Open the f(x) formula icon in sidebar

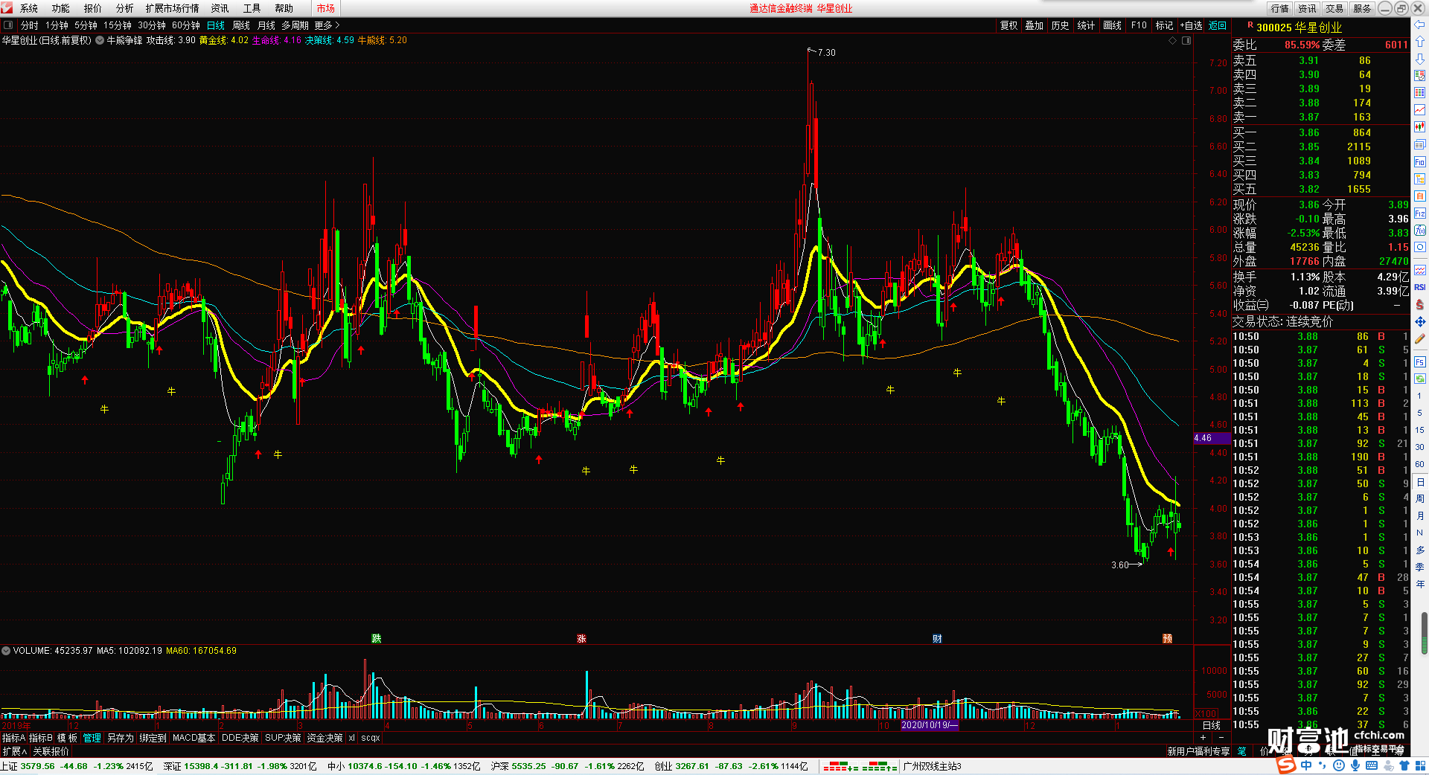click(1420, 231)
